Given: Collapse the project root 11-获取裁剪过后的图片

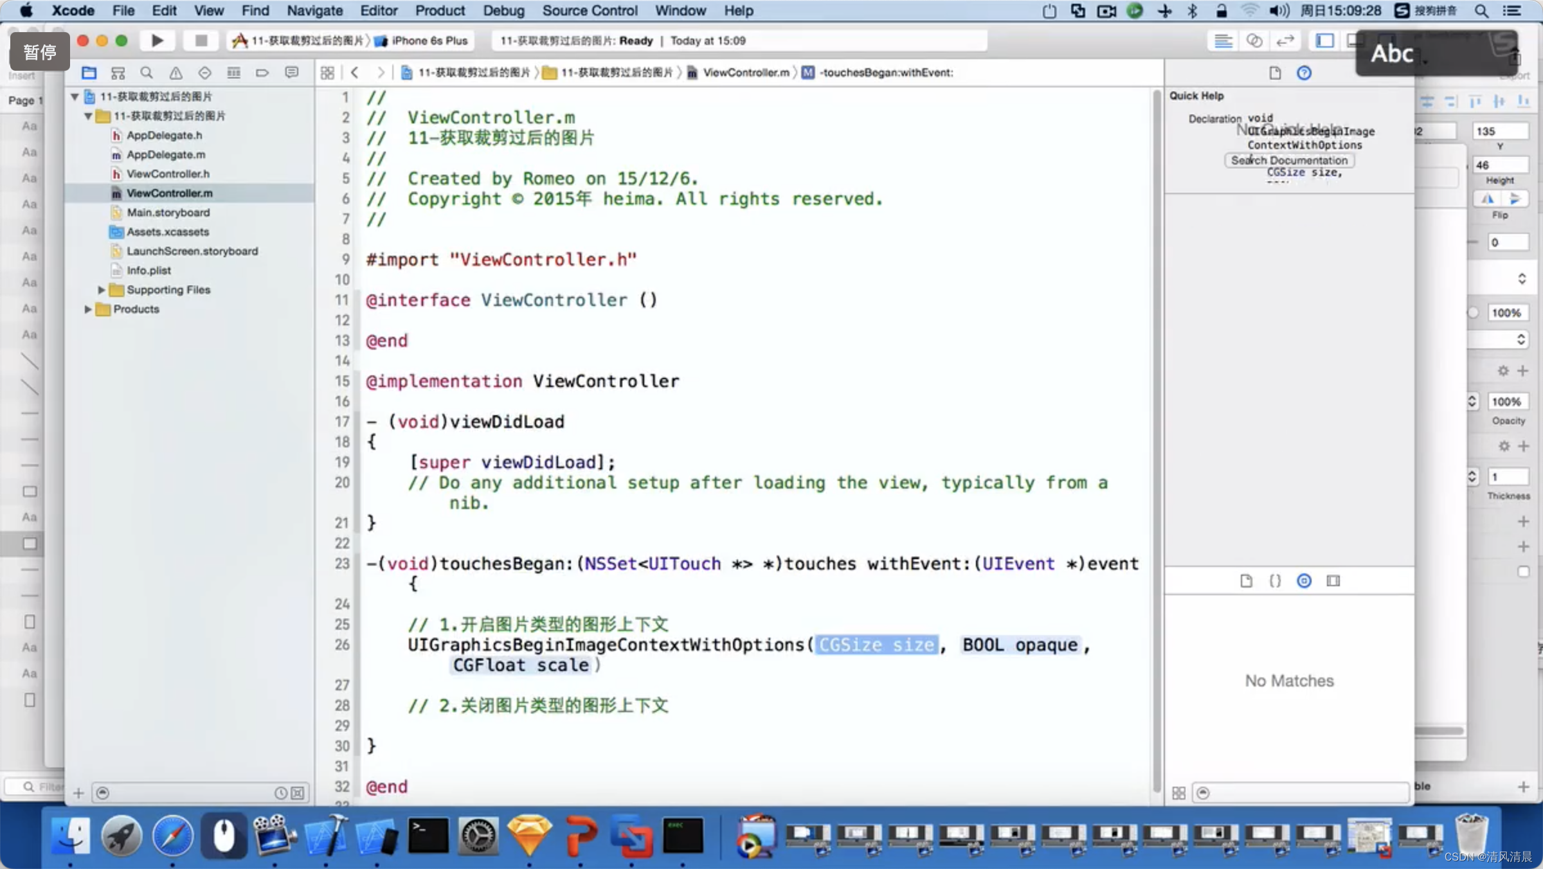Looking at the screenshot, I should [x=75, y=96].
